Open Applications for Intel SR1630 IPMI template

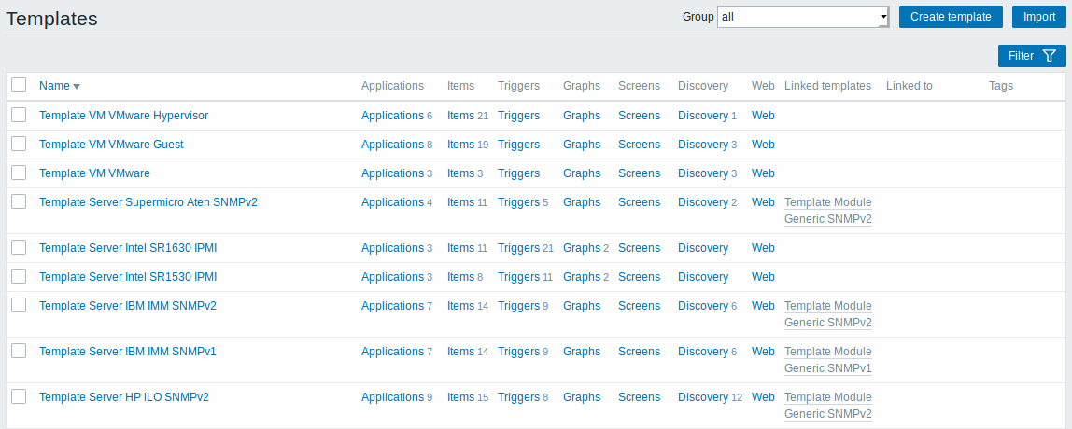[x=392, y=248]
